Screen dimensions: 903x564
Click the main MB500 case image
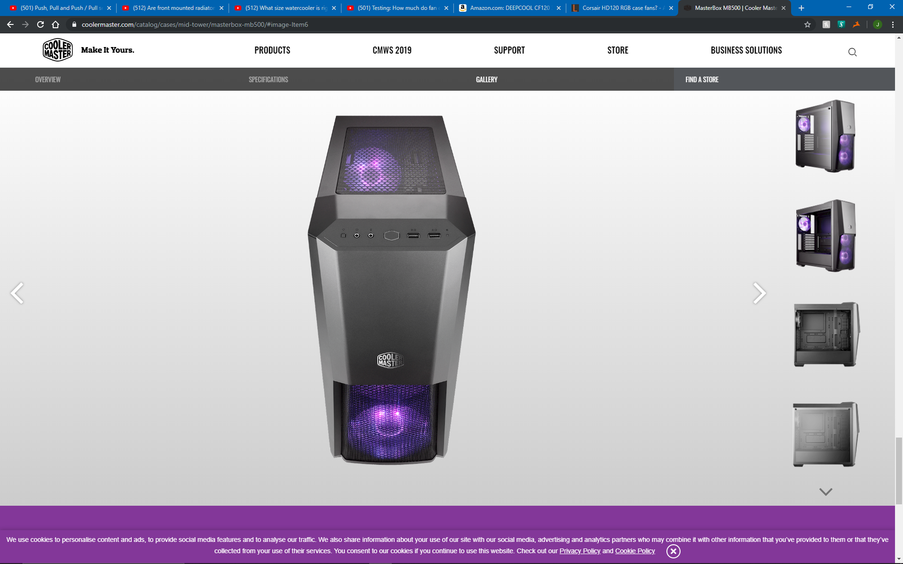coord(391,290)
